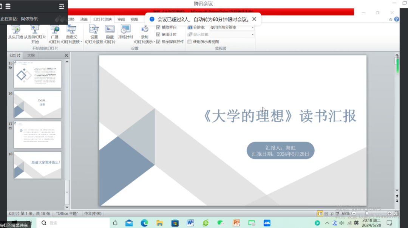The image size is (408, 228).
Task: Expand 录制幻灯片演示 dropdown arrow
Action: click(154, 42)
